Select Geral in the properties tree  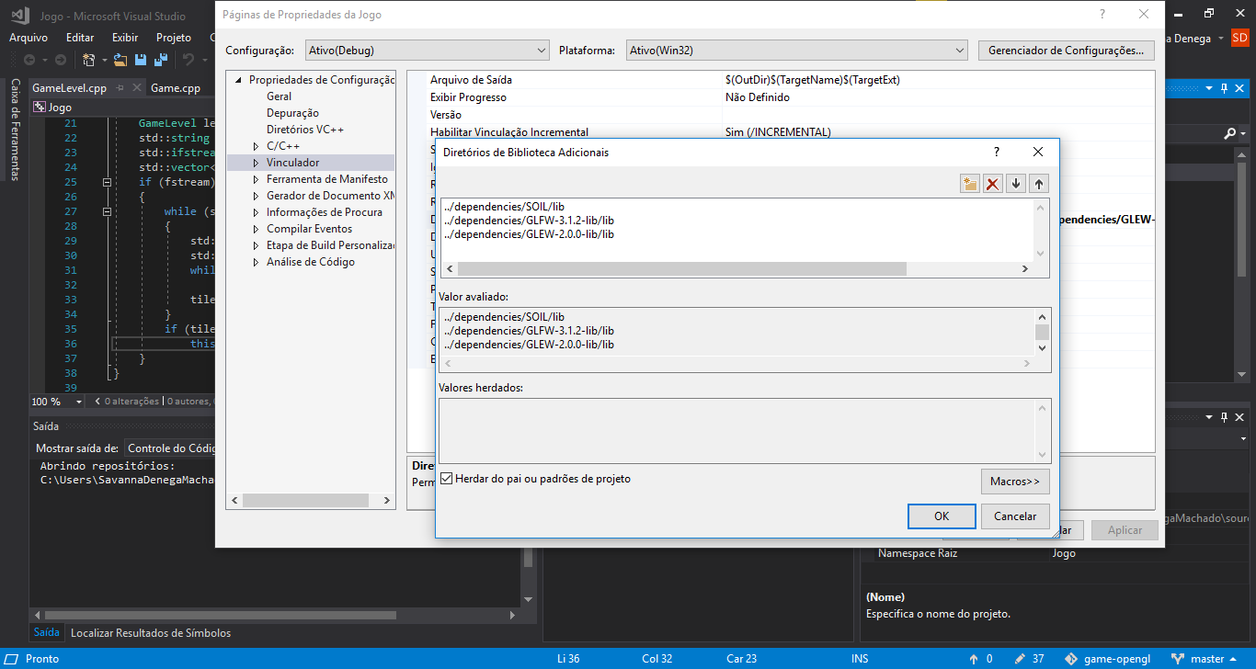[279, 96]
